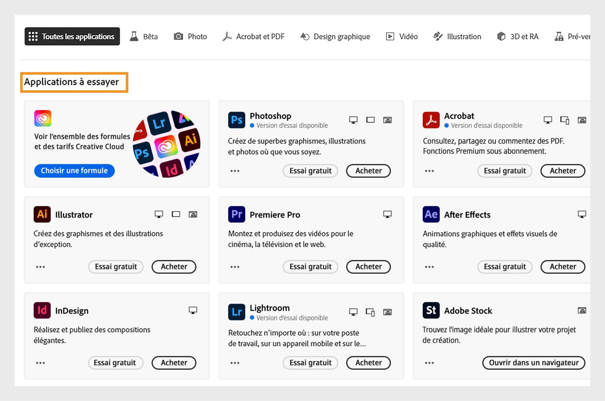Click Lightroom desktop-and-mobile platform icon

370,312
